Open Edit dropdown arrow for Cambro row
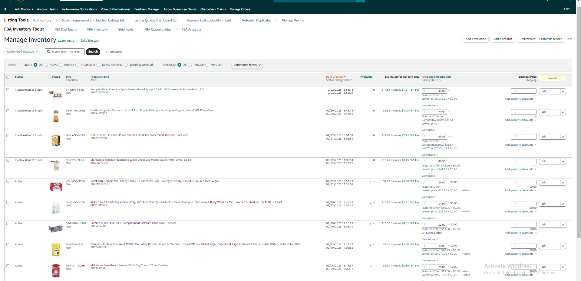 coord(563,225)
